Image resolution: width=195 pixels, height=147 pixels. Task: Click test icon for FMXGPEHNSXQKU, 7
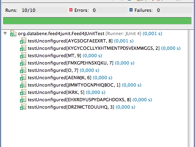tap(23, 63)
